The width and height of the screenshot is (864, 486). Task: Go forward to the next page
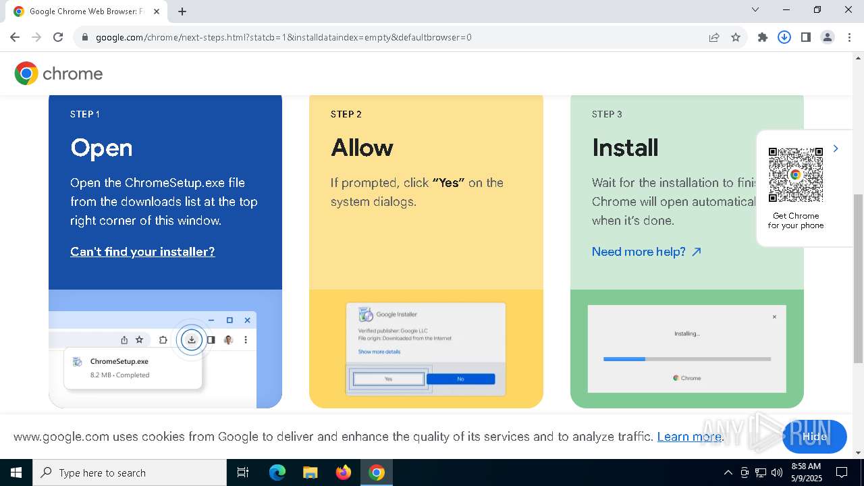[x=36, y=37]
